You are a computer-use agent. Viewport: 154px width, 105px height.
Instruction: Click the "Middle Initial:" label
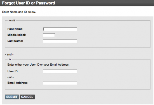coord(17,35)
